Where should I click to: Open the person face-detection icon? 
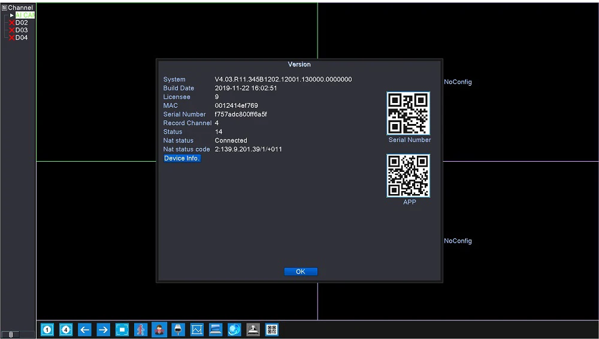[x=159, y=329]
